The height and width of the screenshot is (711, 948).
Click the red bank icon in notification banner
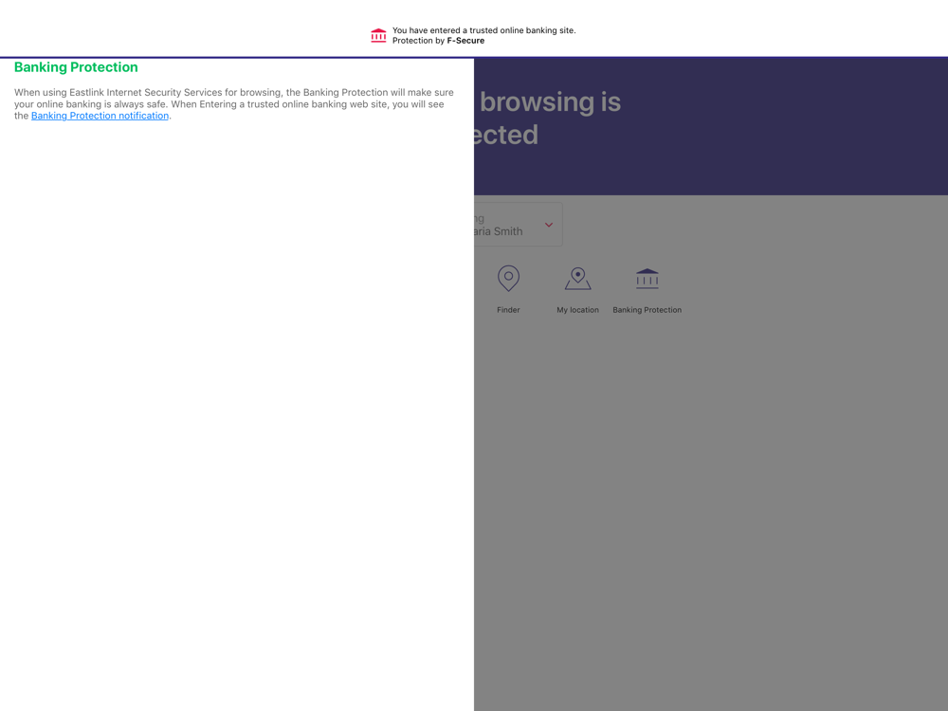378,36
